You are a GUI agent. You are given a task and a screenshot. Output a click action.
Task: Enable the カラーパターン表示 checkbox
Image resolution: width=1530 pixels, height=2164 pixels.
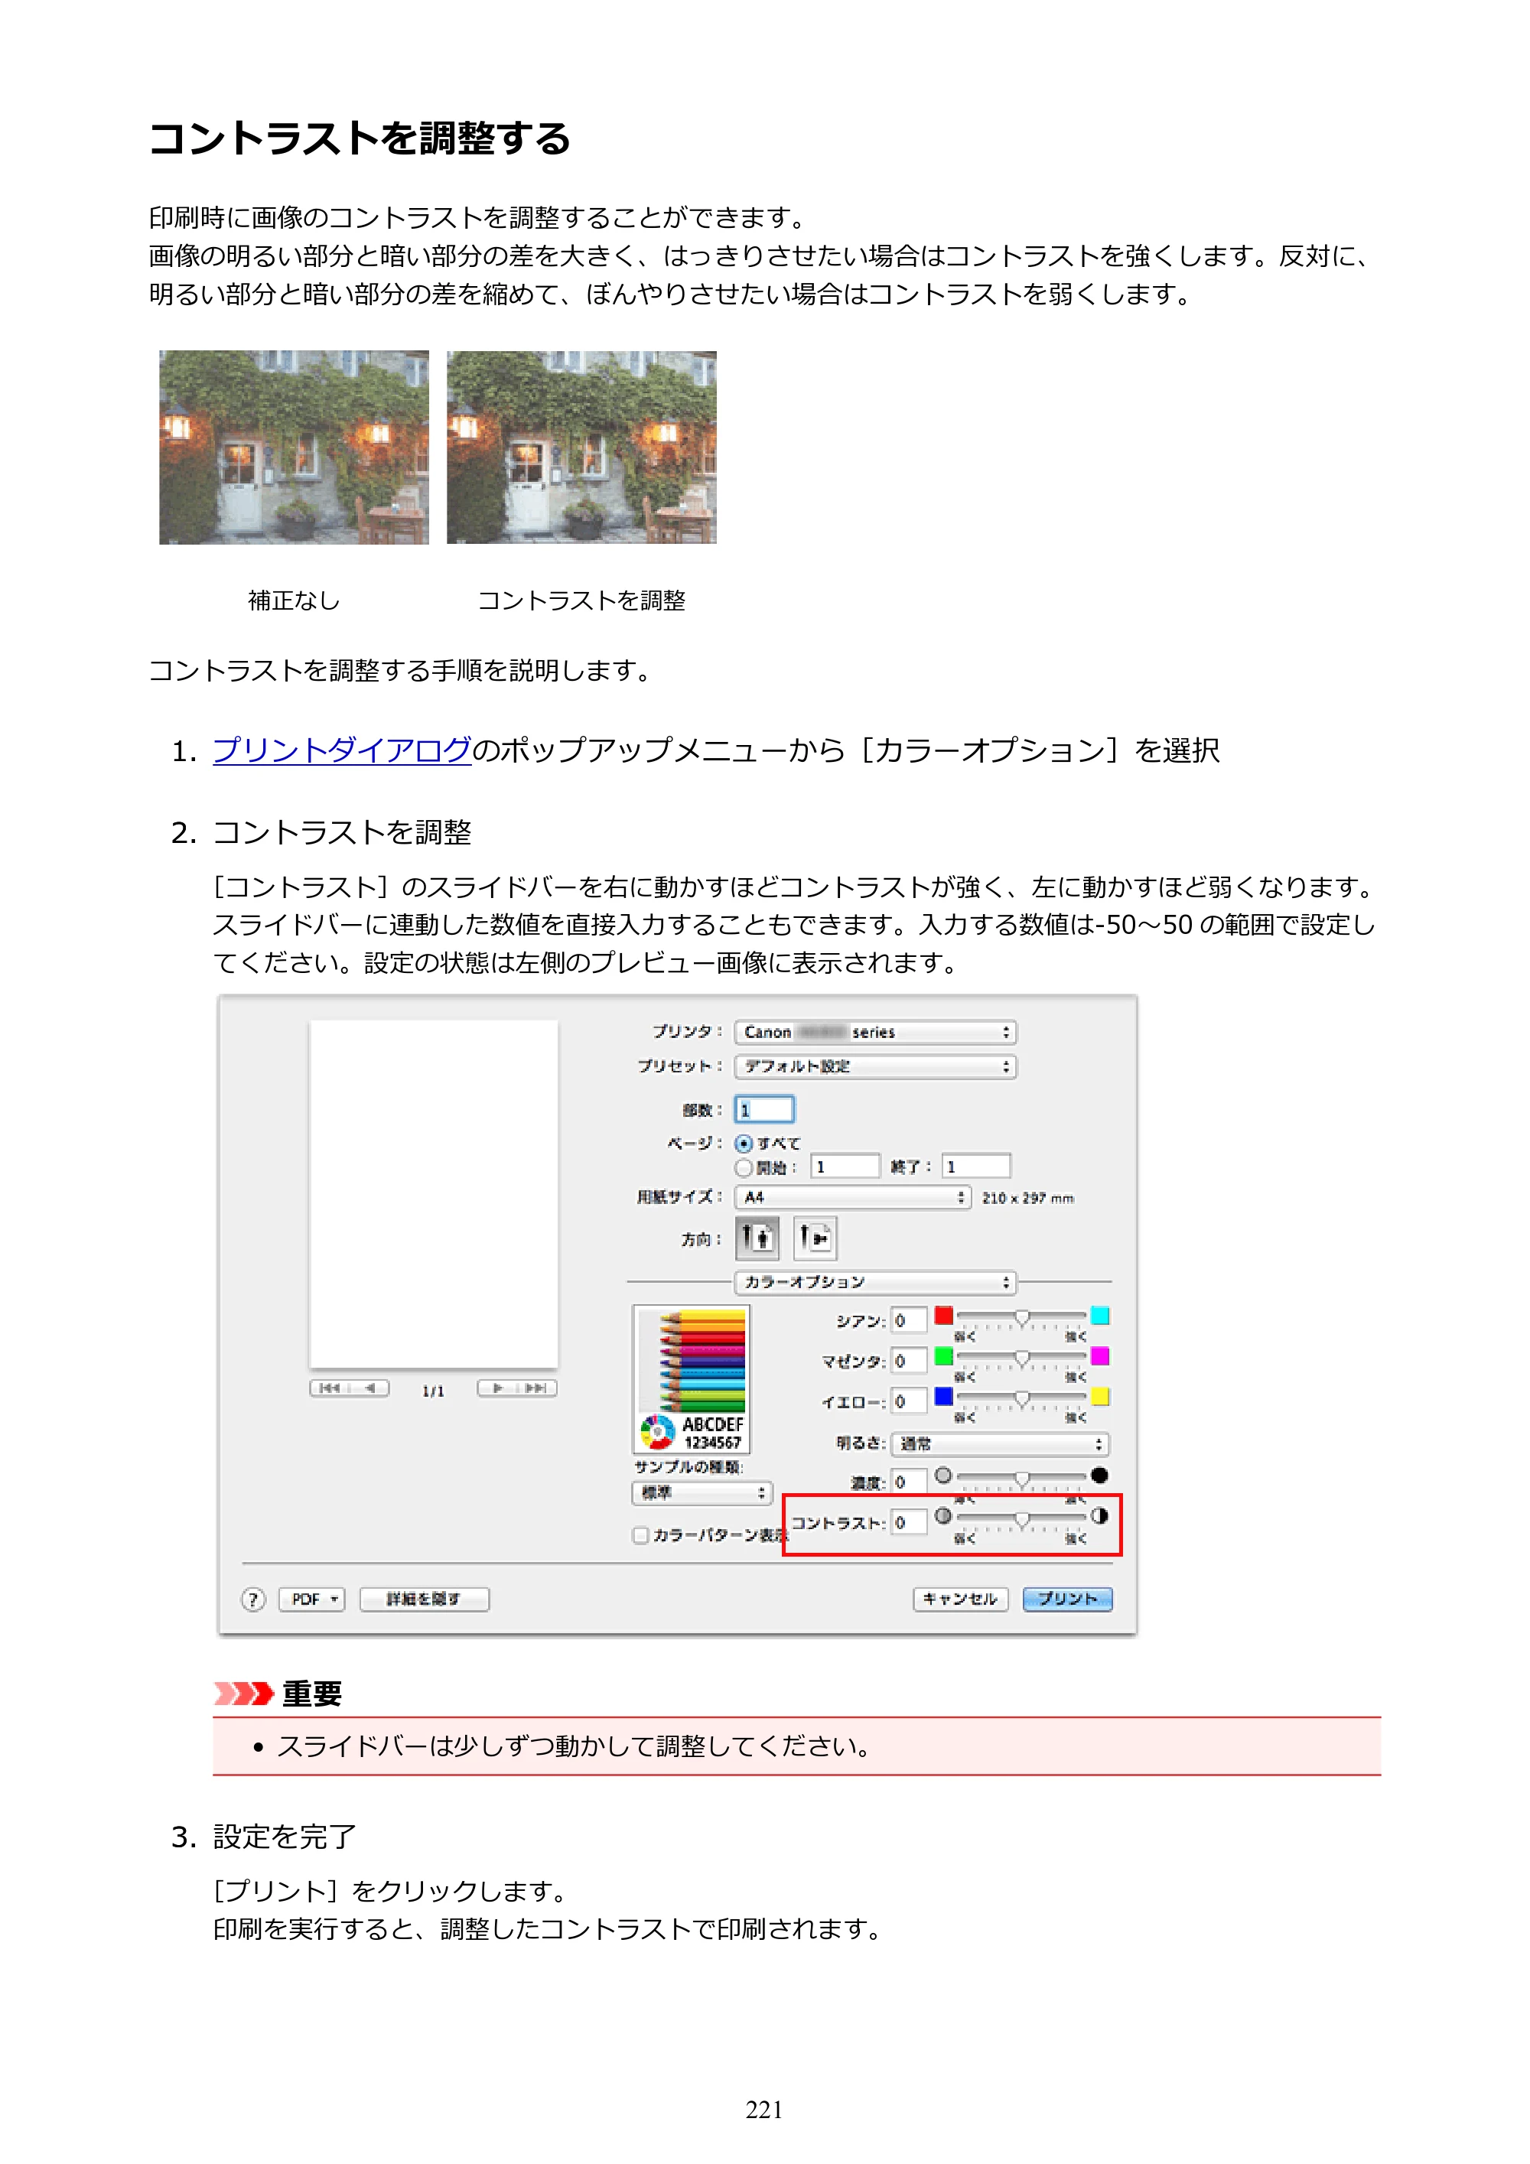pyautogui.click(x=641, y=1535)
